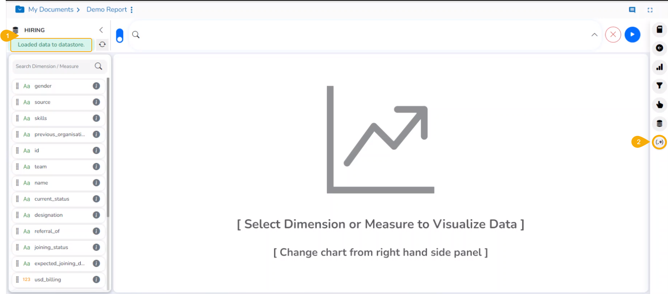The height and width of the screenshot is (294, 668).
Task: Collapse the search bar with up chevron
Action: pos(594,35)
